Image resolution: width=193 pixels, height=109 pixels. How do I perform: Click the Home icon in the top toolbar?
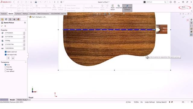(18, 2)
